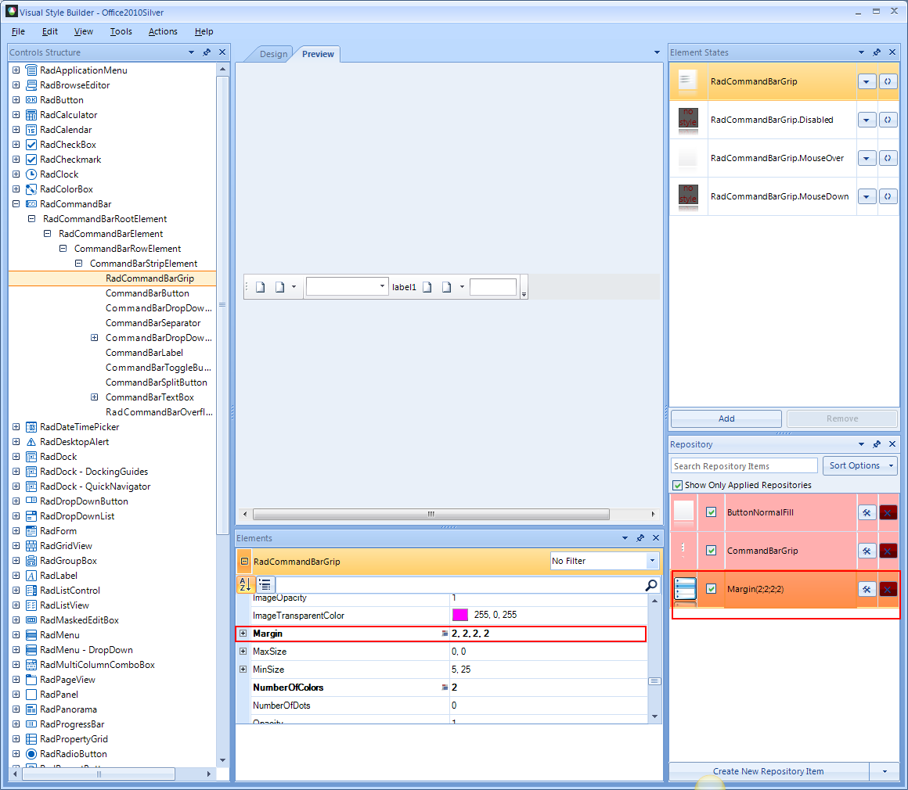Click the command bar overflow button in preview
Viewport: 908px width, 790px height.
(524, 287)
